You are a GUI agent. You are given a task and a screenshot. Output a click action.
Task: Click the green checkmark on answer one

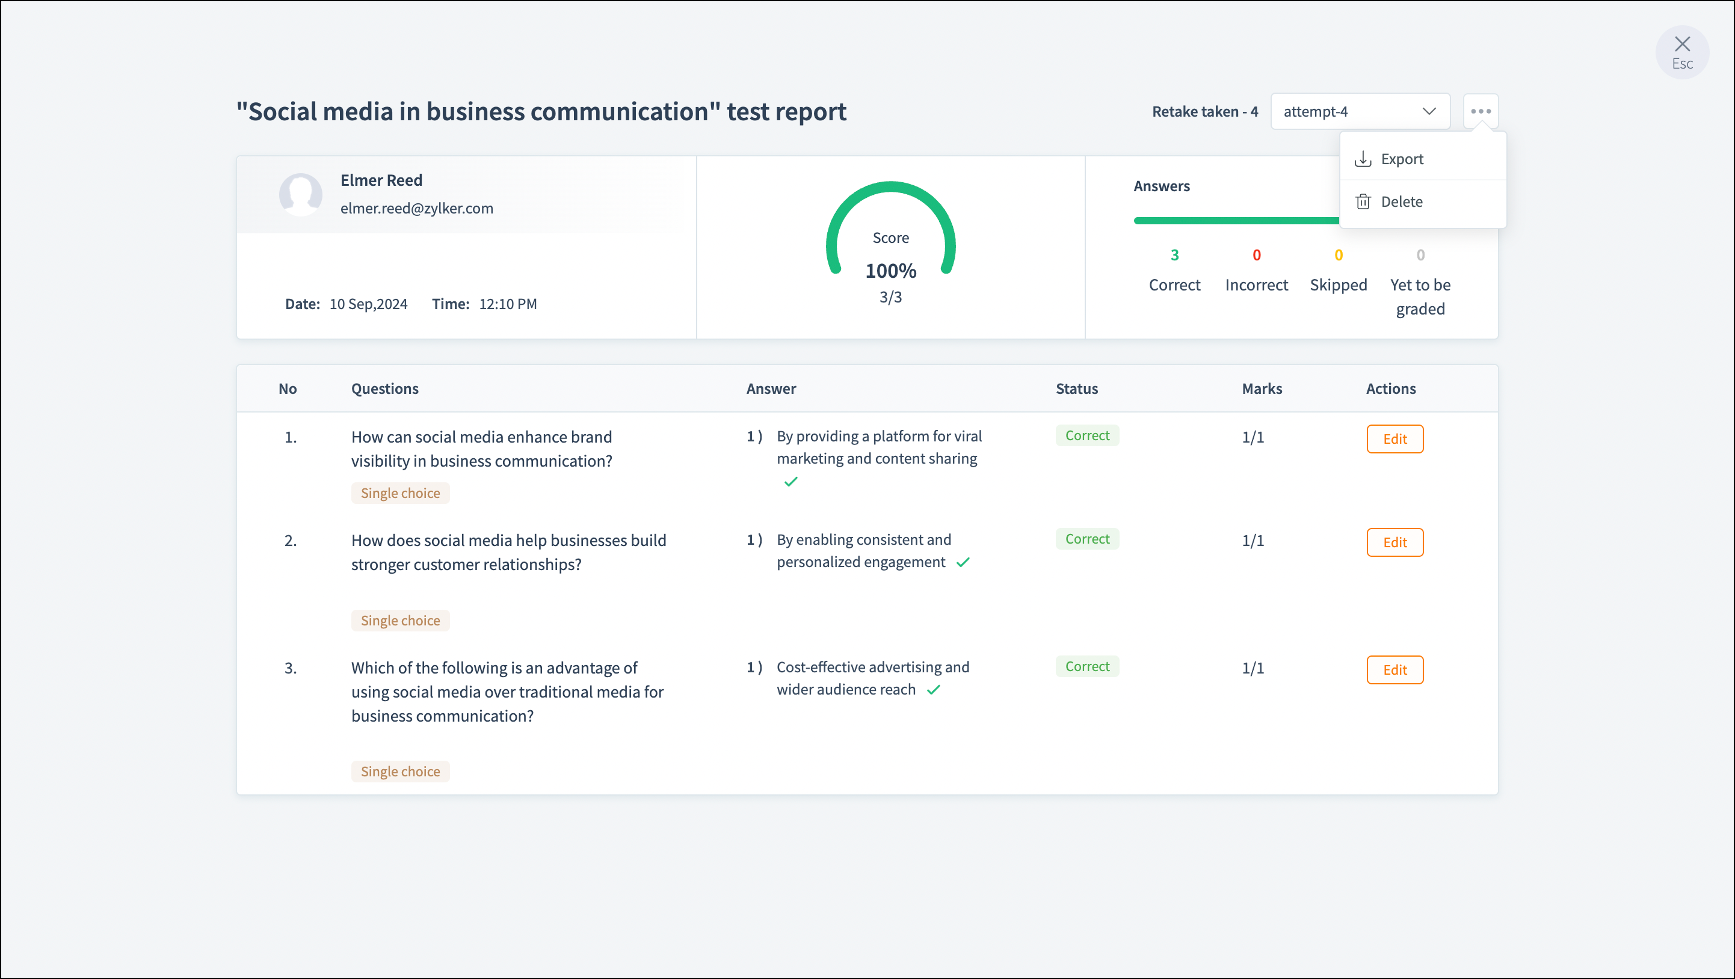tap(790, 482)
